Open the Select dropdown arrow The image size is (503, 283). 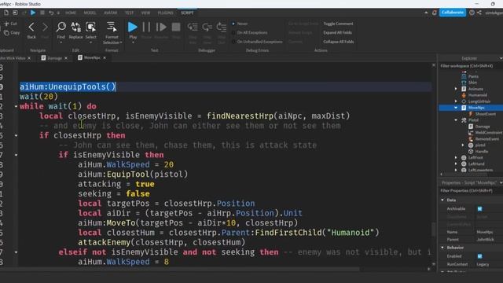[x=91, y=42]
